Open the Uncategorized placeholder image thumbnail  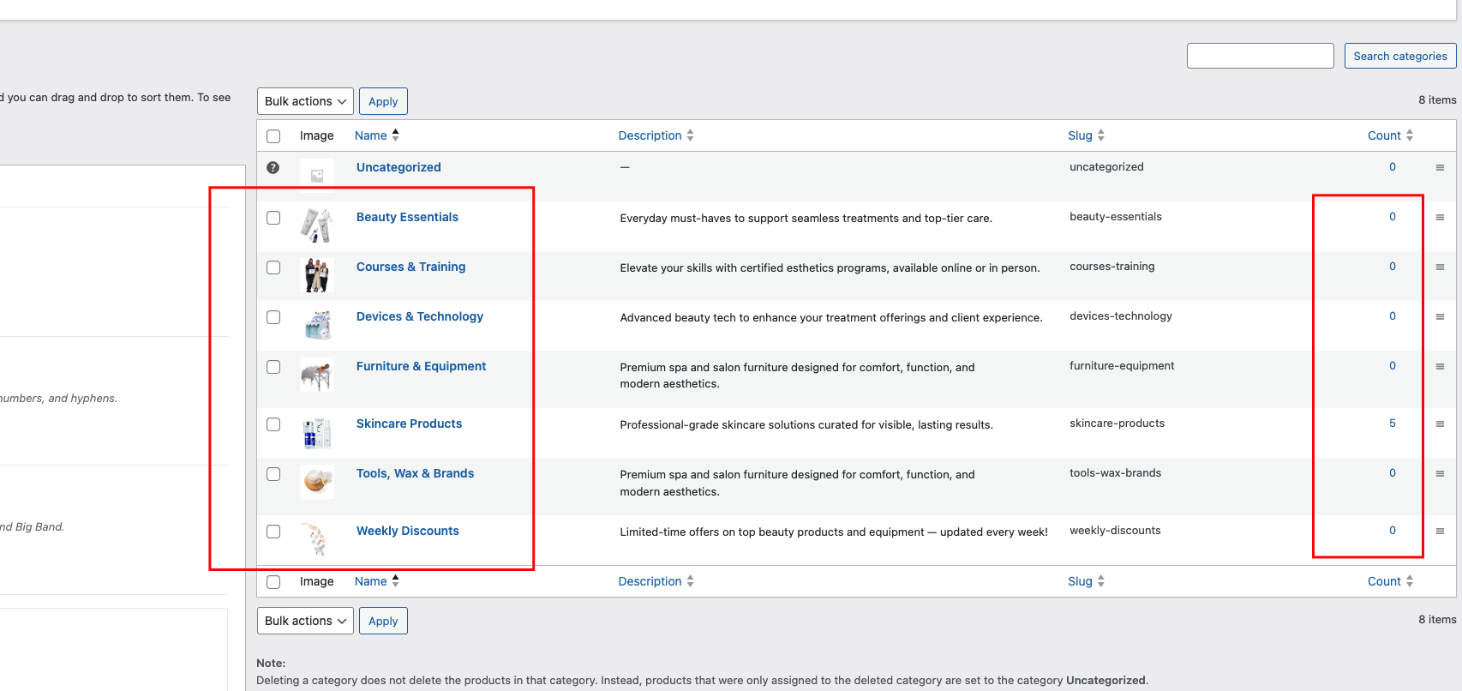click(x=317, y=176)
